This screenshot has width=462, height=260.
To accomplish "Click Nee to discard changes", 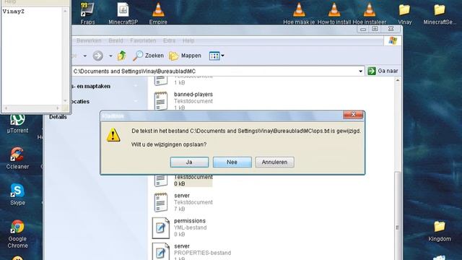I will point(232,162).
